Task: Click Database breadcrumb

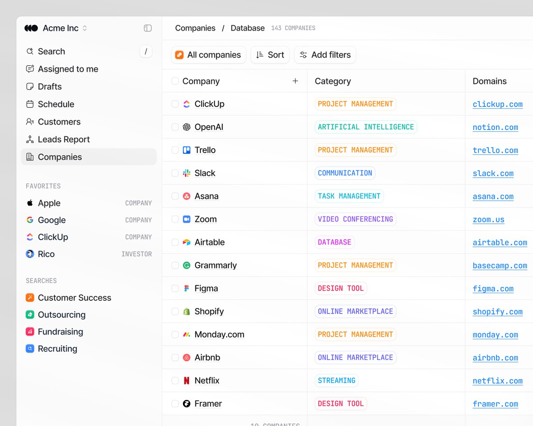Action: (x=248, y=28)
